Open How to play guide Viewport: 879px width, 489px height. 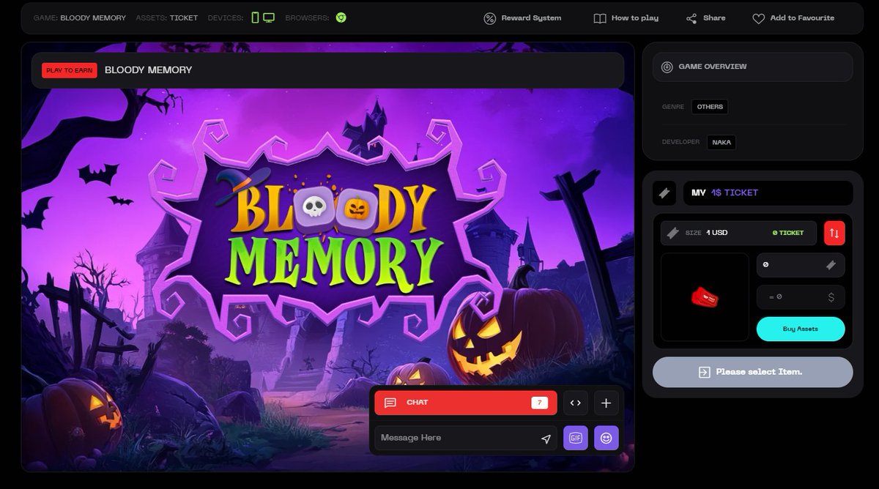pos(626,18)
